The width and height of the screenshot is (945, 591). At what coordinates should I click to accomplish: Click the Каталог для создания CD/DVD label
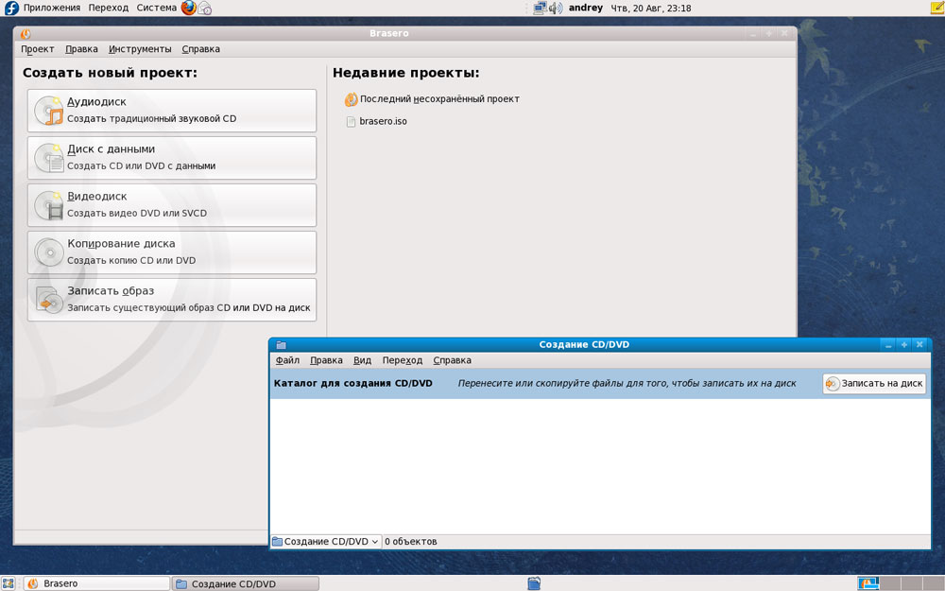point(353,384)
